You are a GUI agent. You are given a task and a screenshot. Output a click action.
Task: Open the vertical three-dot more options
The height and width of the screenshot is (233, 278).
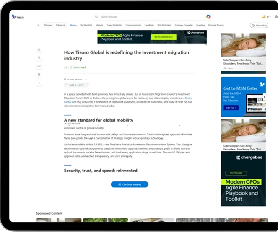point(39,83)
